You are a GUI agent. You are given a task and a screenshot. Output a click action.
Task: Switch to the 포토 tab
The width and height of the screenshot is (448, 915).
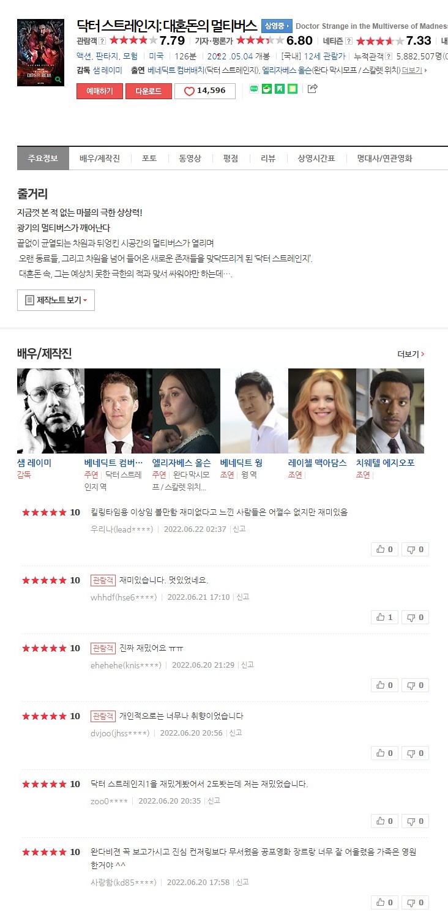click(149, 158)
